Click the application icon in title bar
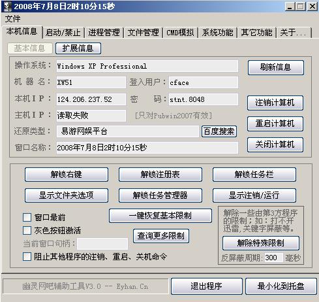Viewport: 319px width, 302px height. (8, 7)
